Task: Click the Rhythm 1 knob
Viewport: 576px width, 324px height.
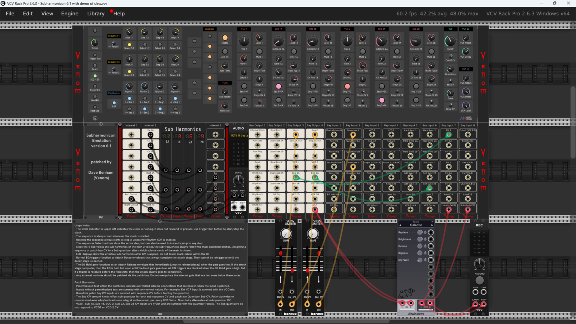Action: coord(129,86)
